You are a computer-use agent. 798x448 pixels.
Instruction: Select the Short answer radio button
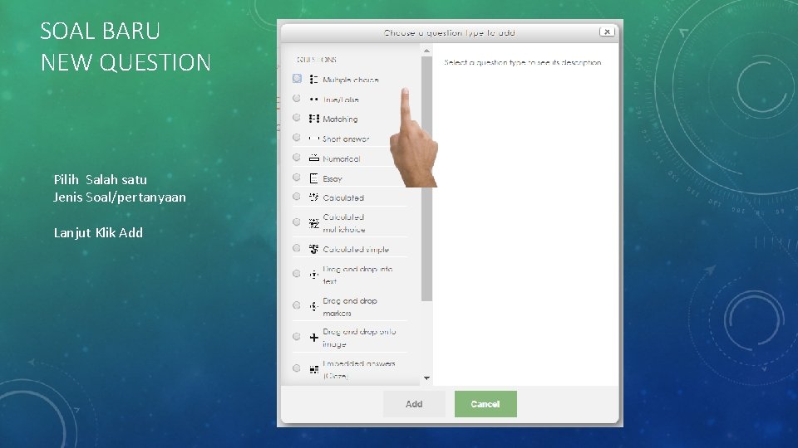(x=297, y=138)
